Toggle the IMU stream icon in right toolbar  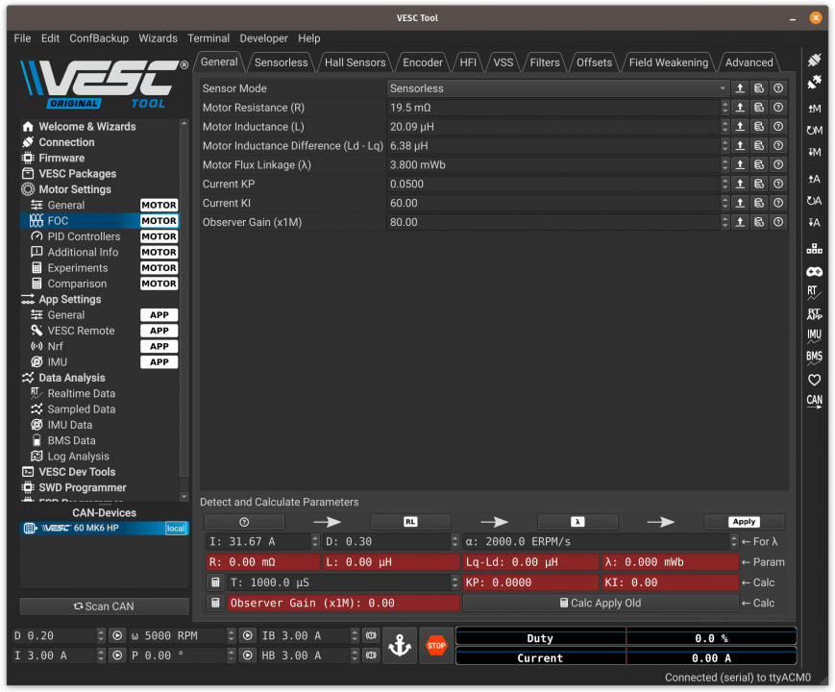(814, 335)
